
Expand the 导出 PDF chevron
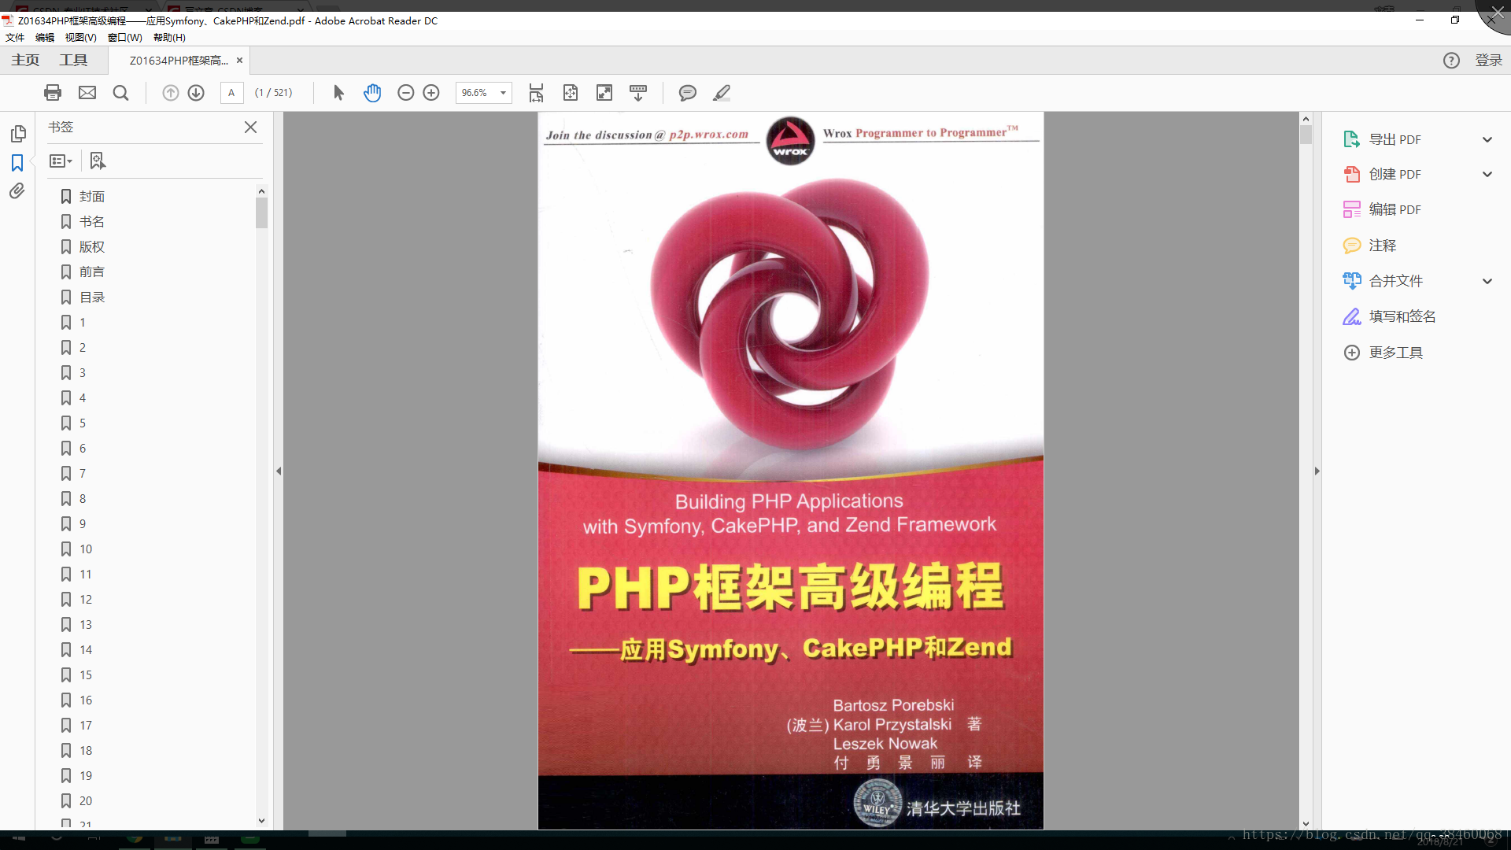1487,139
